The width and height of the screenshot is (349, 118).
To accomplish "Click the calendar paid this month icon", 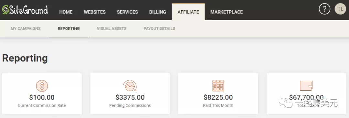I will [x=218, y=86].
